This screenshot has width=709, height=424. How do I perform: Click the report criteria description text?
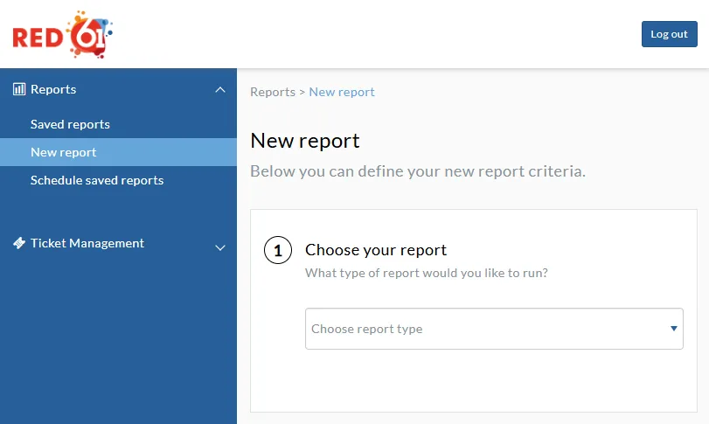pyautogui.click(x=418, y=171)
